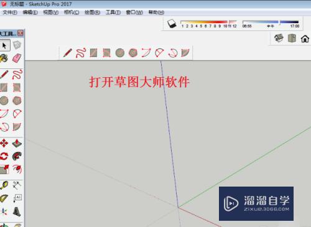Screen dimensions: 311x227
Task: Pick the Tape Measure tool
Action: tap(4, 185)
